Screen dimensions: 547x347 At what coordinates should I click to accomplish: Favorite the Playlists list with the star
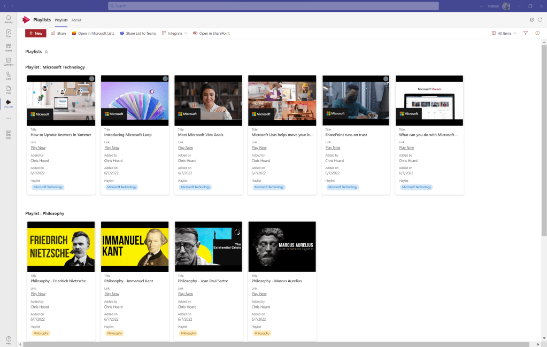click(x=47, y=52)
